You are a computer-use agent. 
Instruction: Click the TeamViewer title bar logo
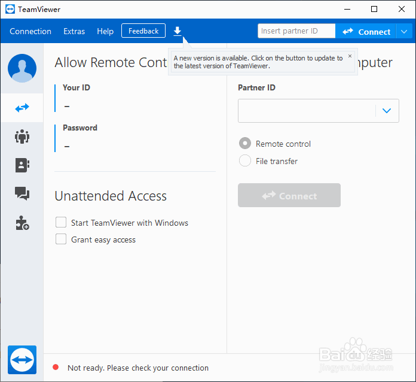pyautogui.click(x=10, y=10)
